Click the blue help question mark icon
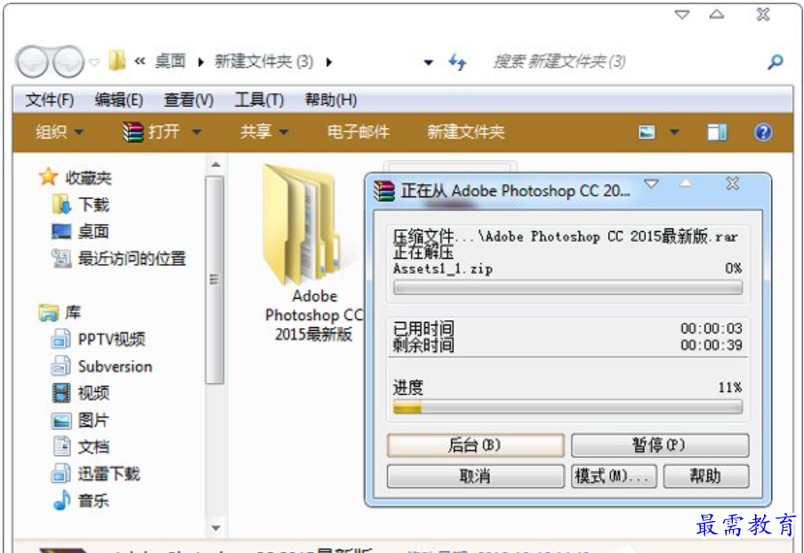 (763, 132)
